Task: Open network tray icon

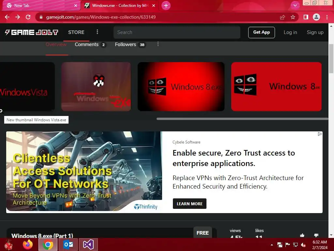Action: click(x=296, y=244)
